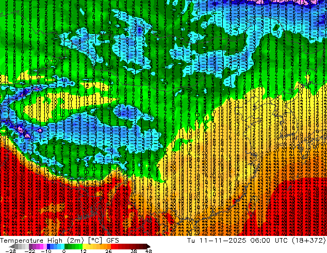Click the '0' legend label

tap(64, 251)
